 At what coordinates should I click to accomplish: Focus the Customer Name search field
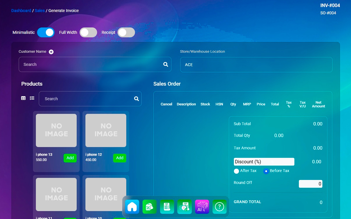coord(95,64)
